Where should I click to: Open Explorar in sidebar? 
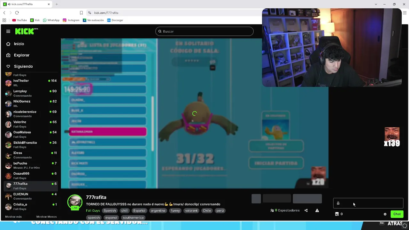21,55
